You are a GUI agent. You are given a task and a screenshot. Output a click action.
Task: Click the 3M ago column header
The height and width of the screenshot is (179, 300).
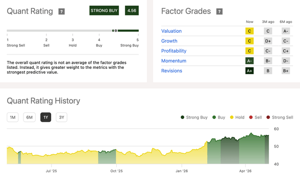[268, 22]
